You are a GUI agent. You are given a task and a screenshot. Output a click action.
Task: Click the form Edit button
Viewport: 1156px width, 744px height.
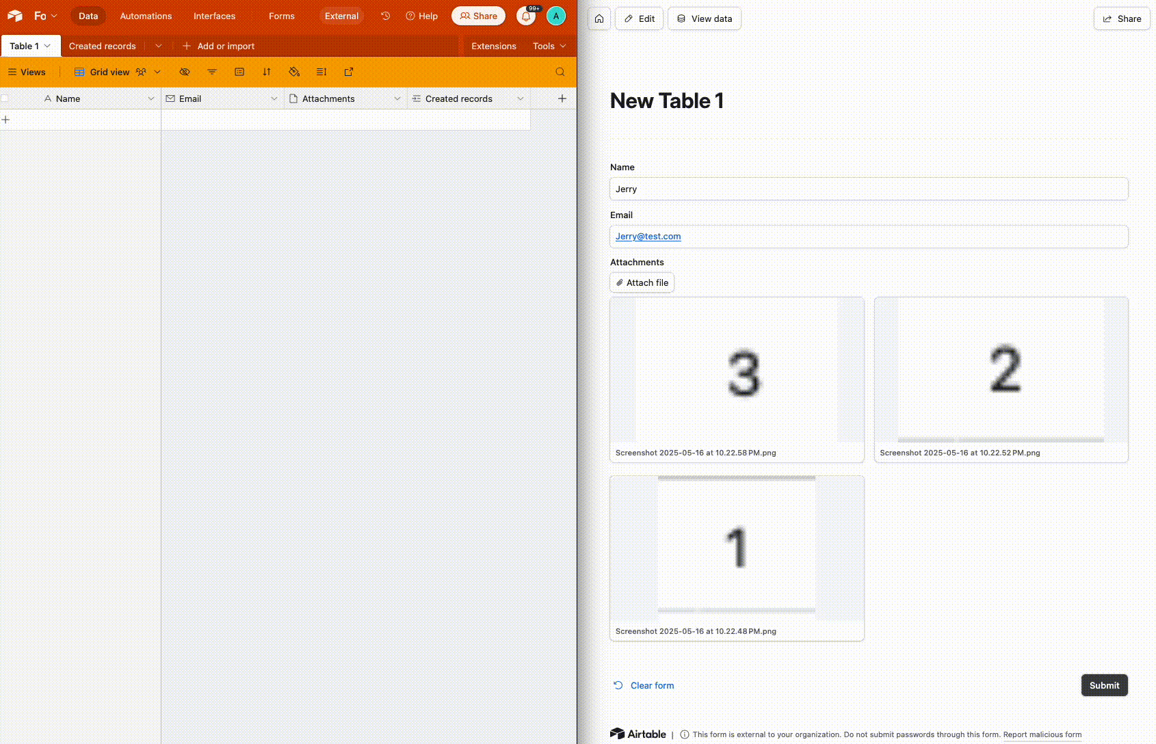click(640, 18)
